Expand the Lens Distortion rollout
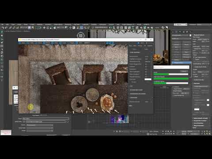The width and height of the screenshot is (212, 159). (x=198, y=123)
